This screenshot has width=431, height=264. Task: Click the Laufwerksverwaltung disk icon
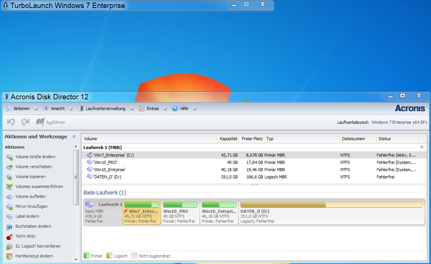click(81, 109)
